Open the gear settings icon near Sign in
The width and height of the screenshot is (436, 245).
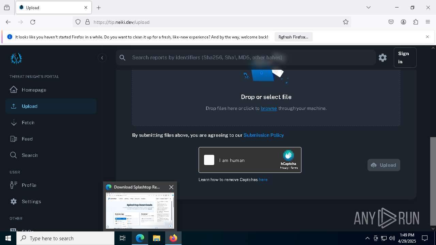[383, 58]
